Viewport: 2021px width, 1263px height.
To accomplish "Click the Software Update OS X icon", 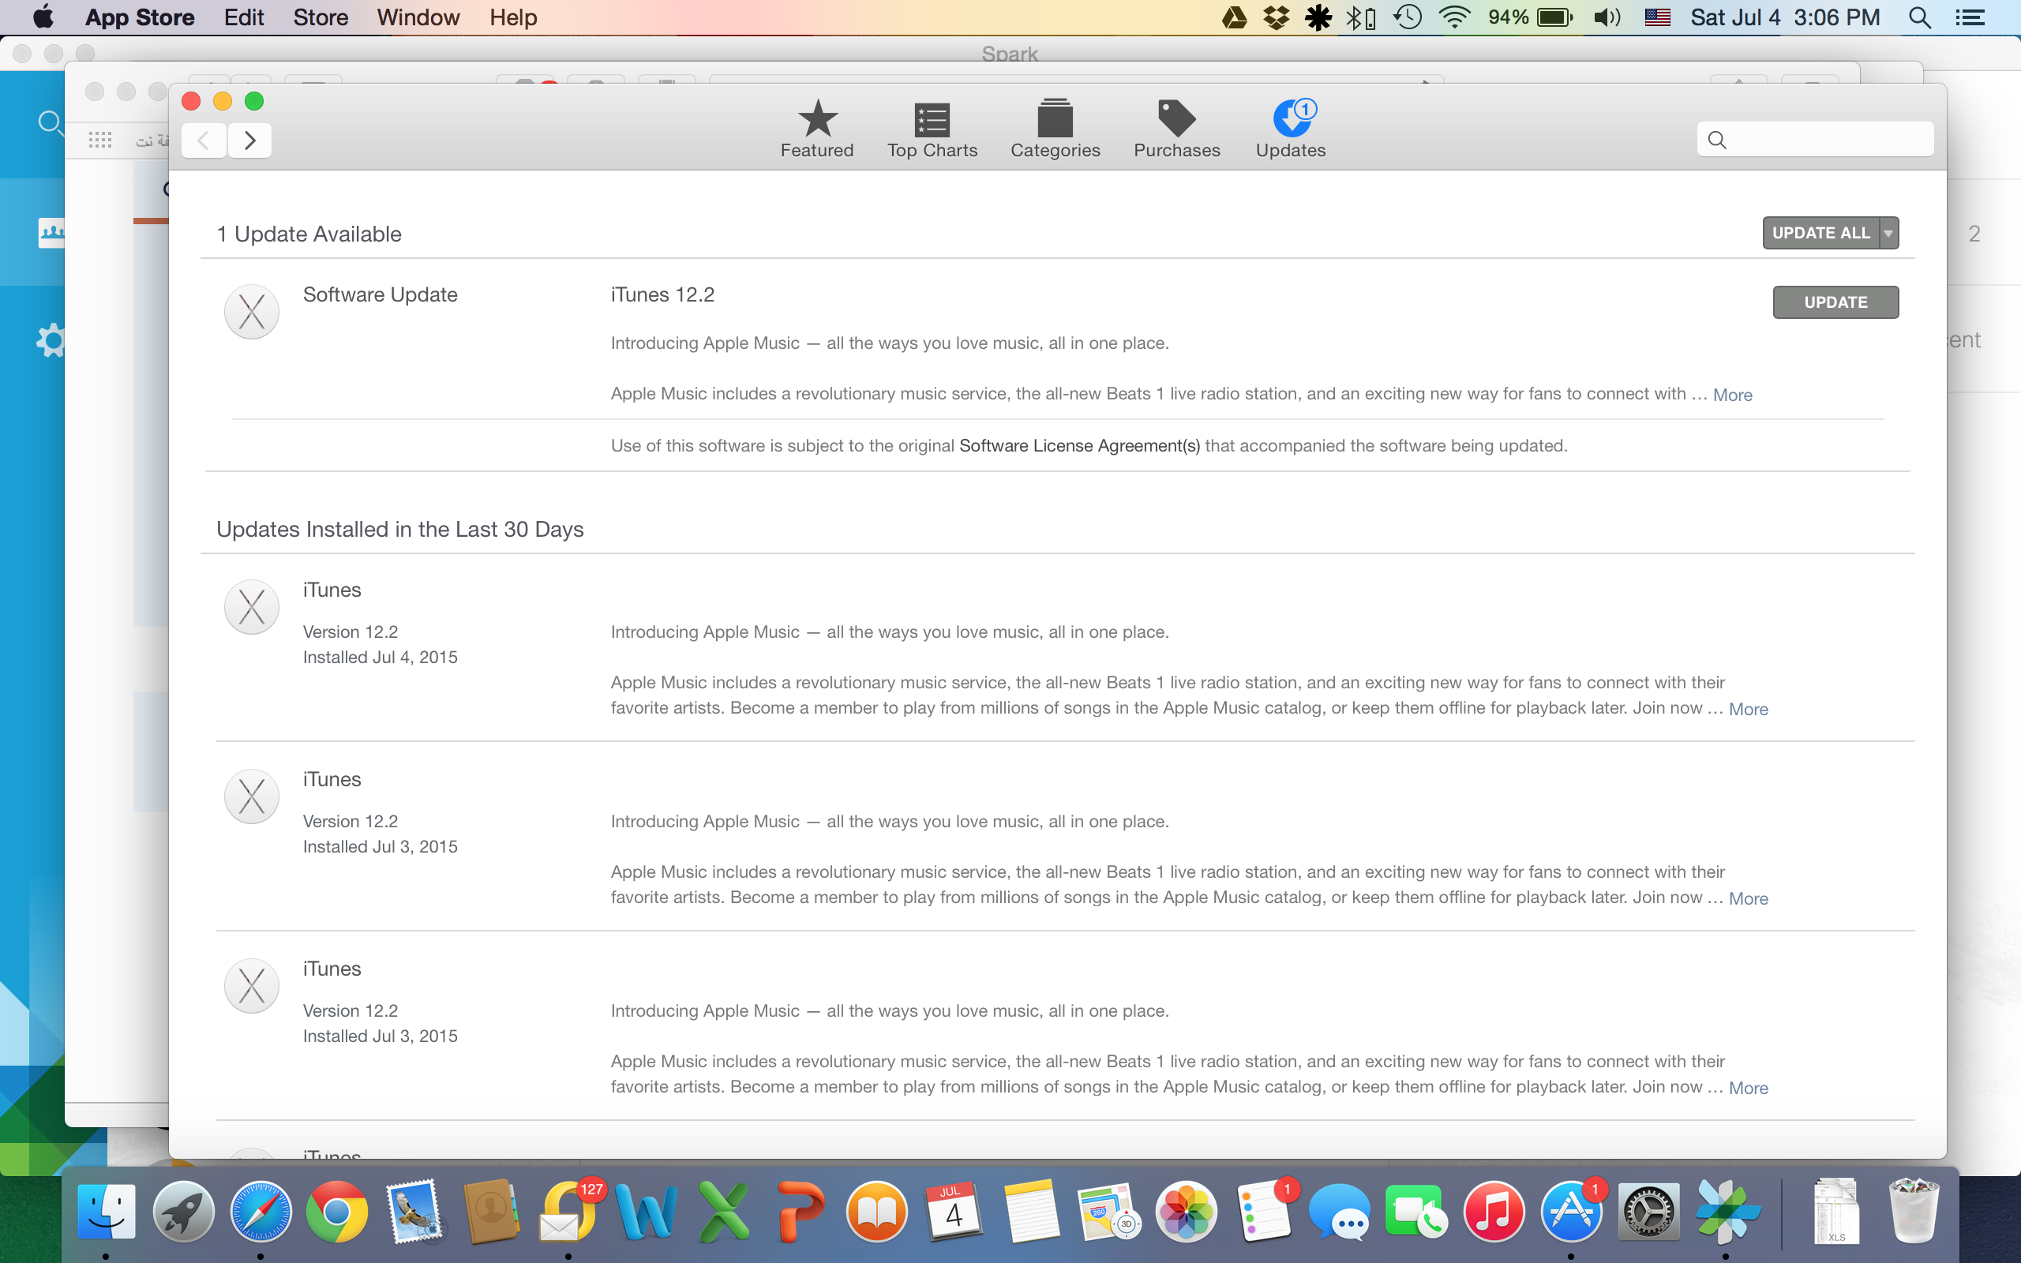I will (x=251, y=313).
